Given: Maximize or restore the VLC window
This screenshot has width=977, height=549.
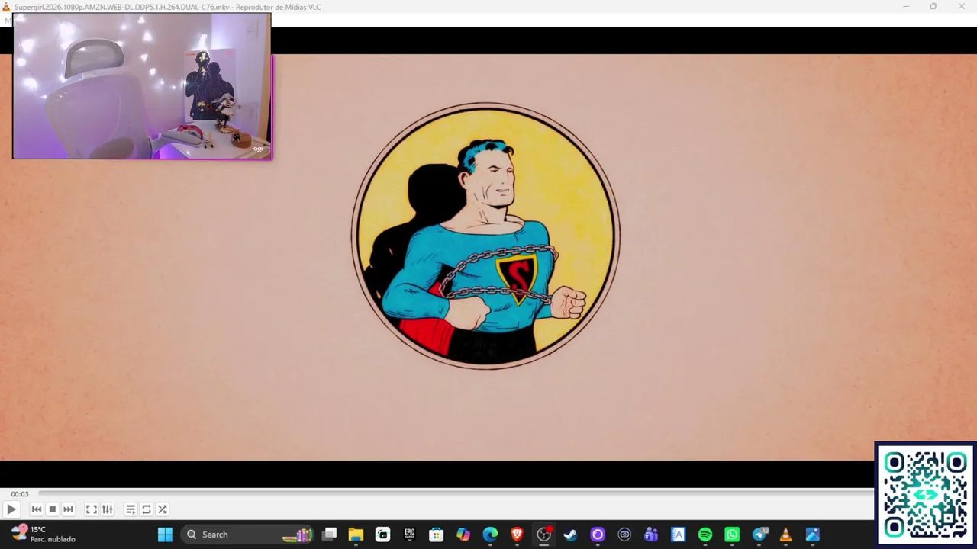Looking at the screenshot, I should (933, 7).
